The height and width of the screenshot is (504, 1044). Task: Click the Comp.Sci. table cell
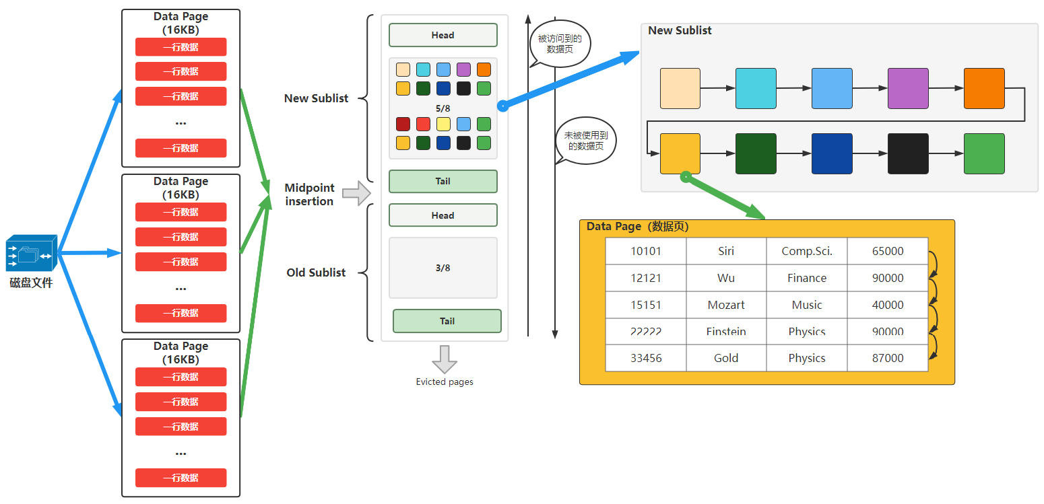807,251
